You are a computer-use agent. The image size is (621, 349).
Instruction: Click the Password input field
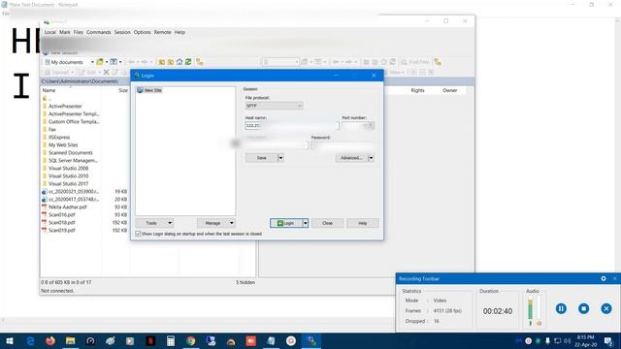(x=343, y=145)
